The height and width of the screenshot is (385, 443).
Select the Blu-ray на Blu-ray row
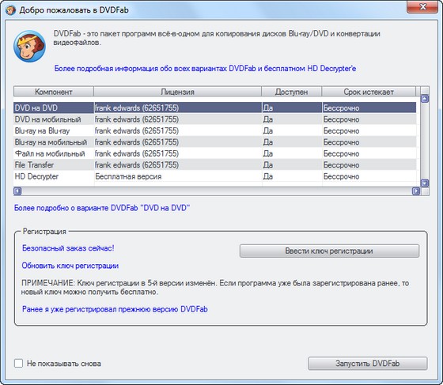(214, 130)
